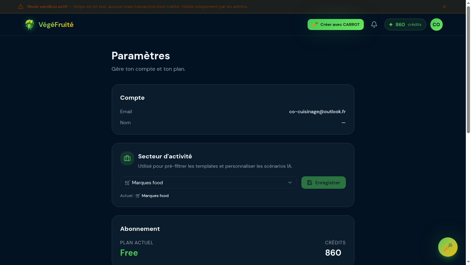
Task: Click the cart icon in the sector field
Action: point(127,183)
